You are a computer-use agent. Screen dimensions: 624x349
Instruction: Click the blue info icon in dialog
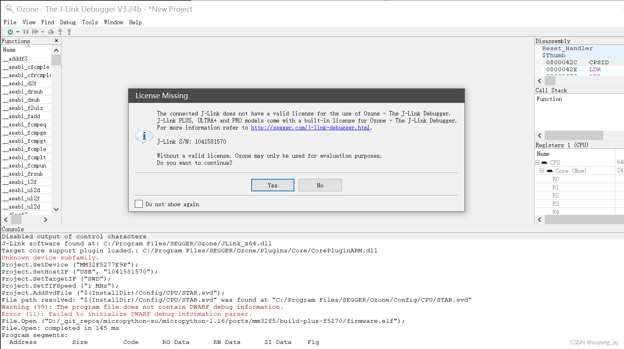[x=144, y=137]
